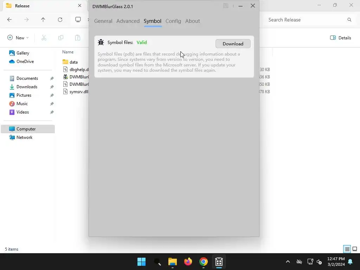This screenshot has height=270, width=360.
Task: Go to the Config tab
Action: (173, 21)
